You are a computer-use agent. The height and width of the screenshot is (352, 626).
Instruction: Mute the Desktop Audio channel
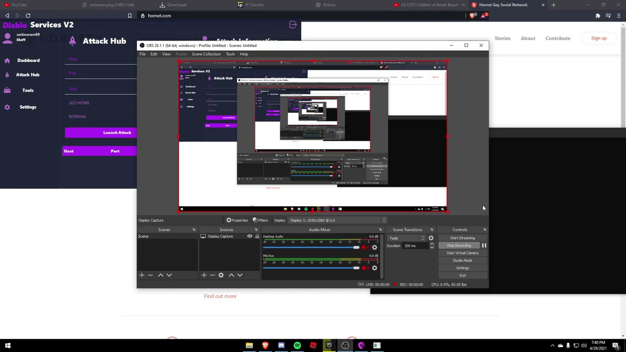[364, 247]
